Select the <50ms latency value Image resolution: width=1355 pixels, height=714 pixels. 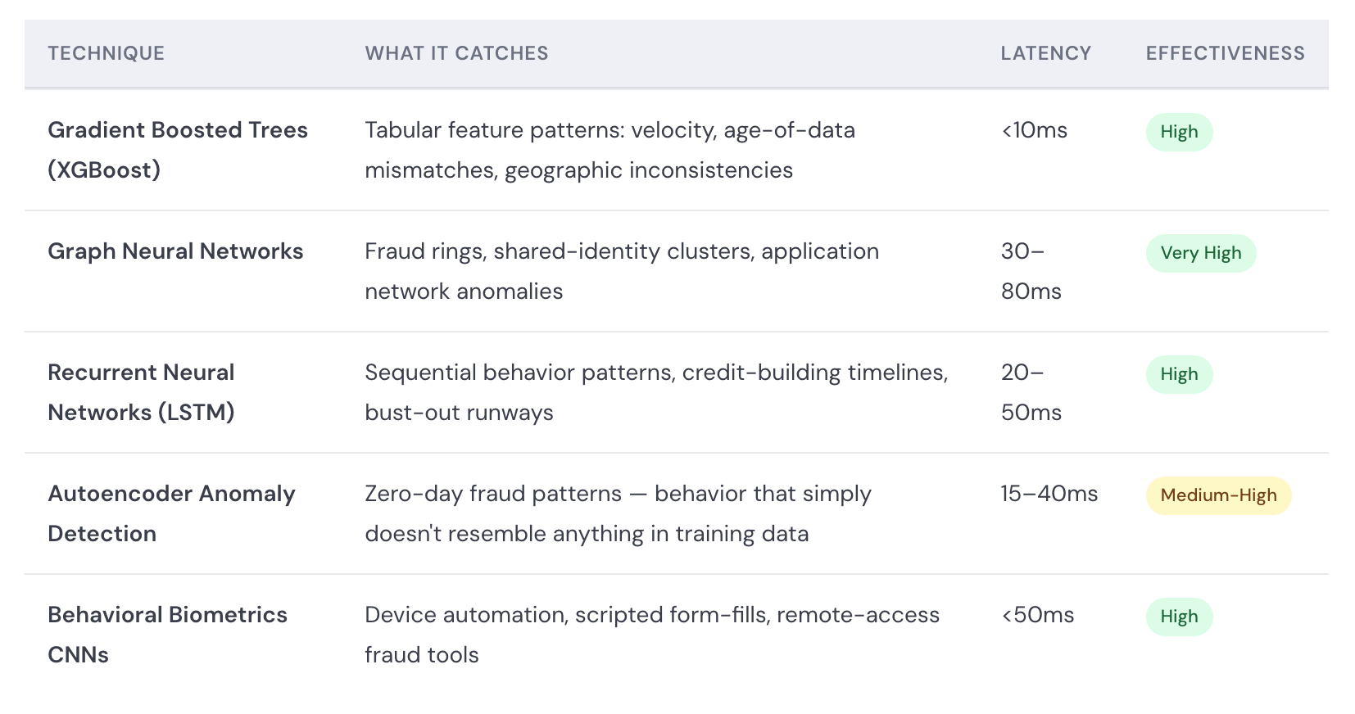coord(1037,615)
